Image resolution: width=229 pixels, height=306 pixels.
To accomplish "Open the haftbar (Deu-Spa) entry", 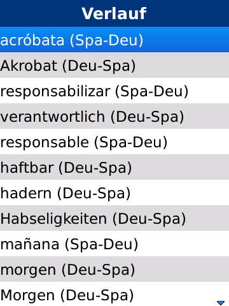I will pyautogui.click(x=114, y=167).
